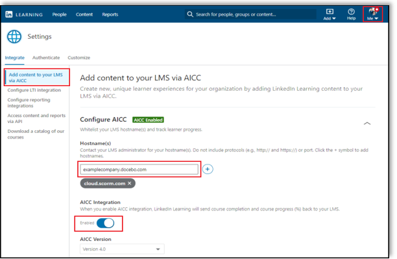The image size is (397, 259).
Task: Click the search for people, groups field
Action: point(250,14)
